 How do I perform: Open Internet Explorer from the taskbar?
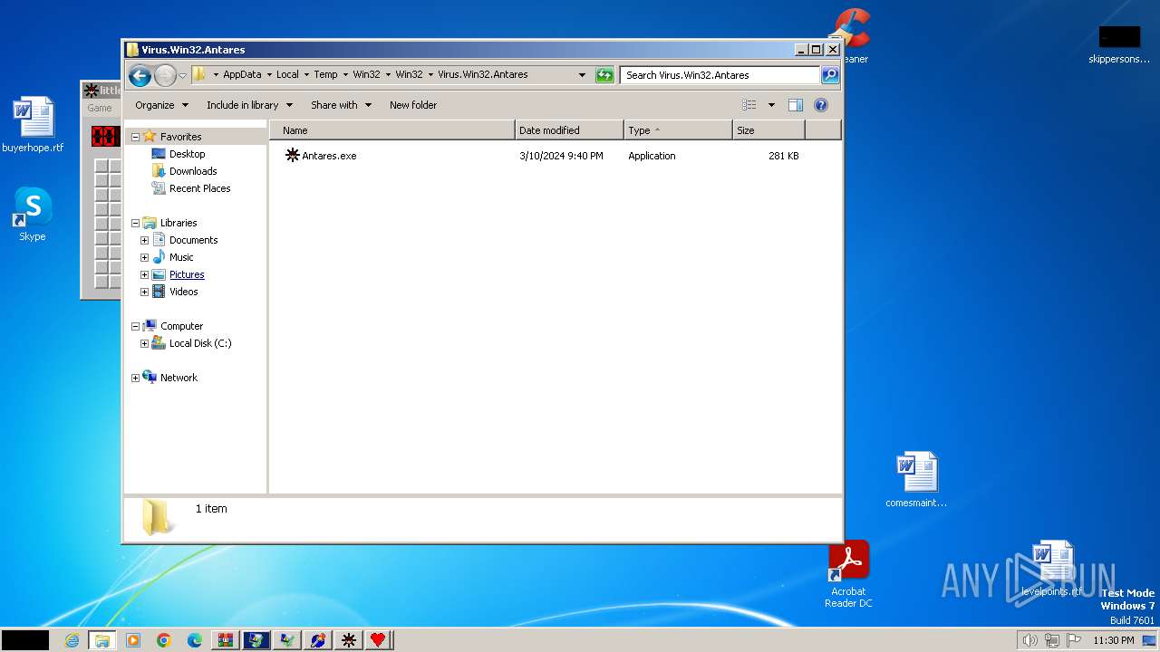[x=72, y=640]
